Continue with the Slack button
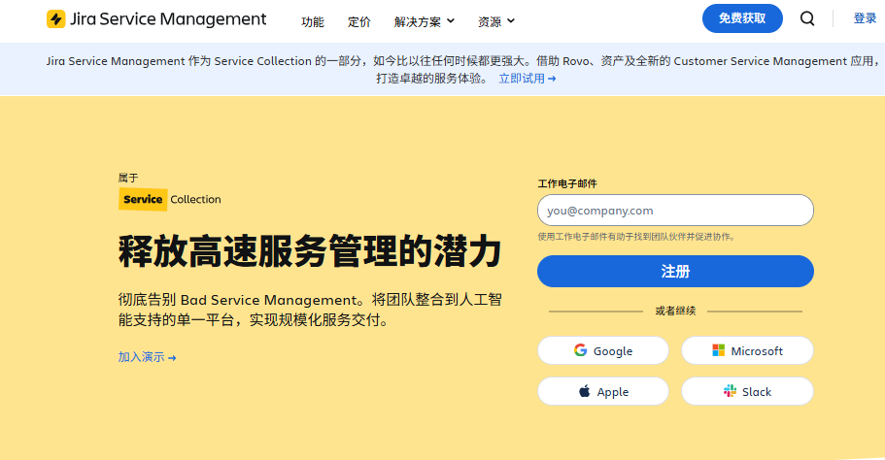This screenshot has height=460, width=885. click(747, 391)
